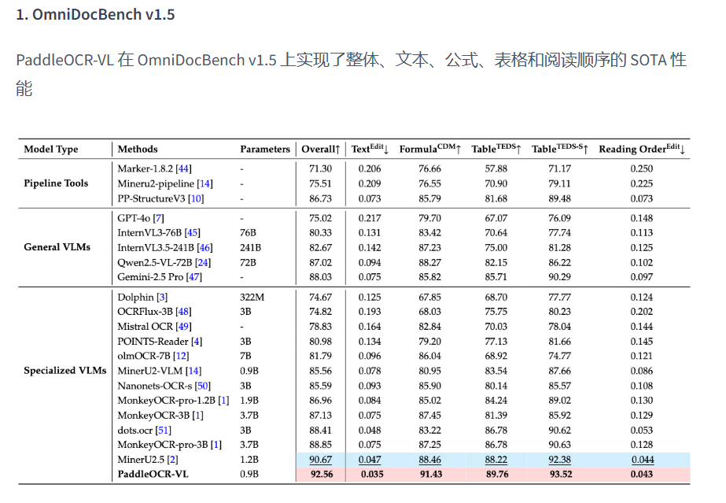Click MinerU2.5 formula score 88.46
This screenshot has height=503, width=726.
[x=429, y=460]
